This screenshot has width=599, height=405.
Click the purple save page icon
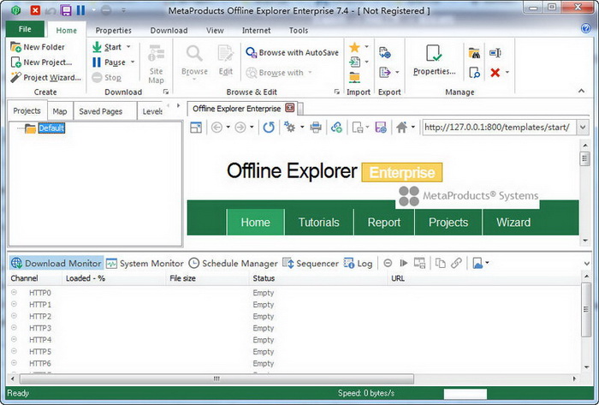pyautogui.click(x=381, y=128)
